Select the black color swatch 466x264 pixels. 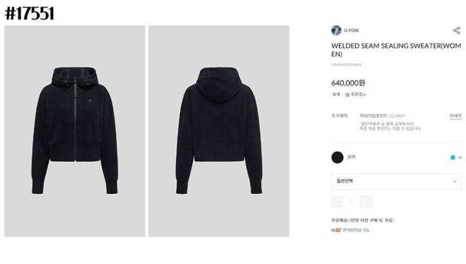point(337,157)
